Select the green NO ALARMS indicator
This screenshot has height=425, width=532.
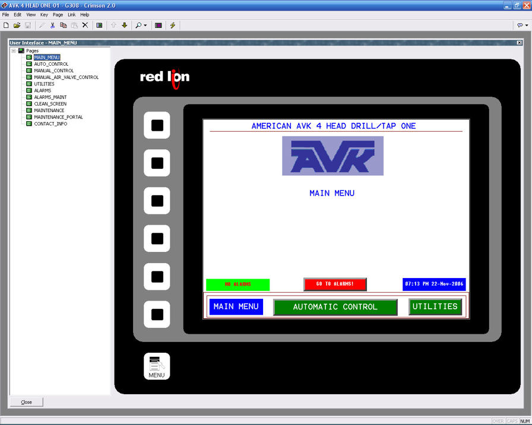pos(238,285)
